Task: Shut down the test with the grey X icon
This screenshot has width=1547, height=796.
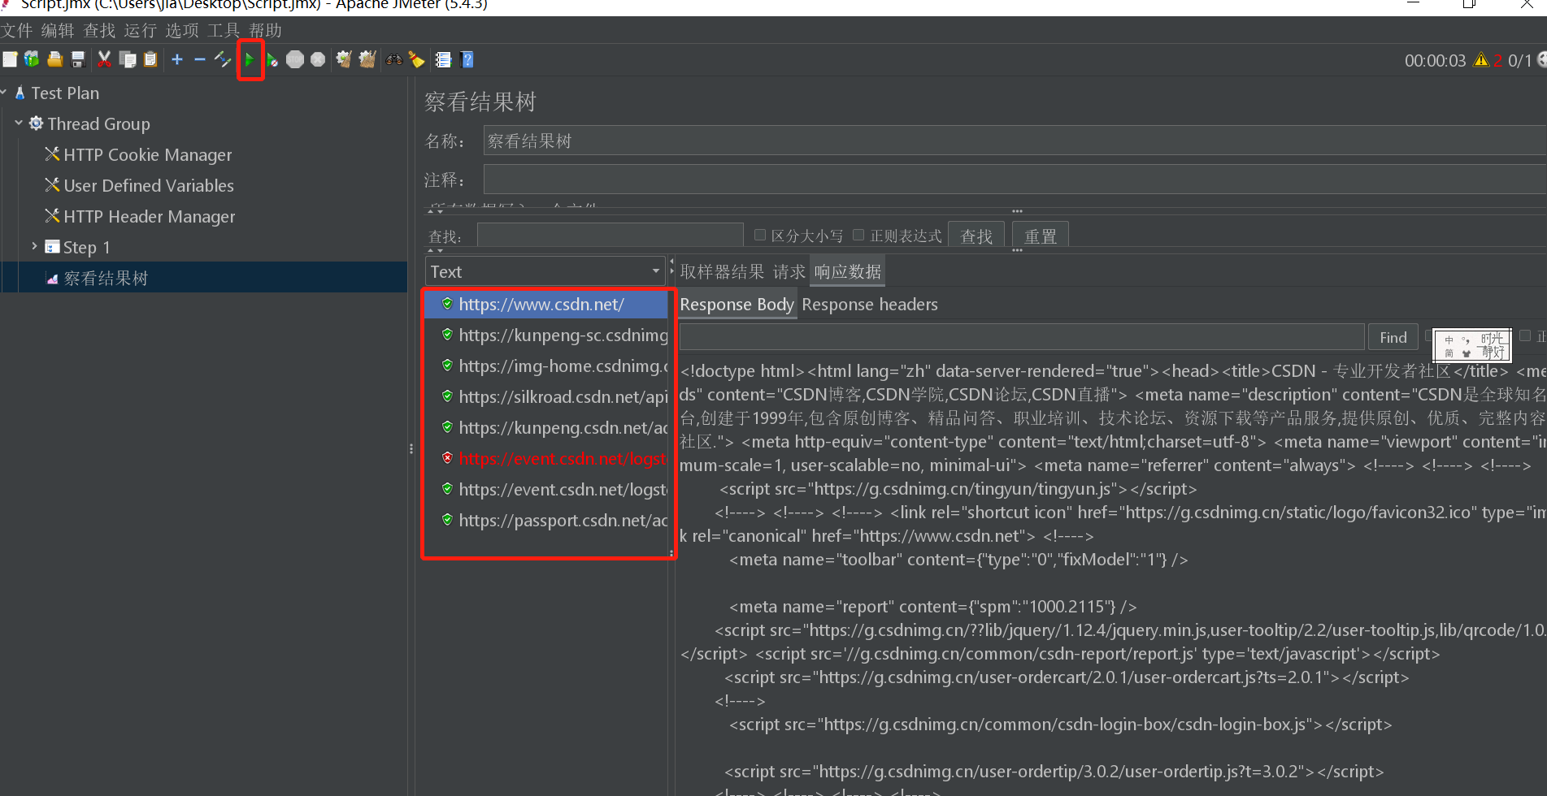Action: (x=318, y=59)
